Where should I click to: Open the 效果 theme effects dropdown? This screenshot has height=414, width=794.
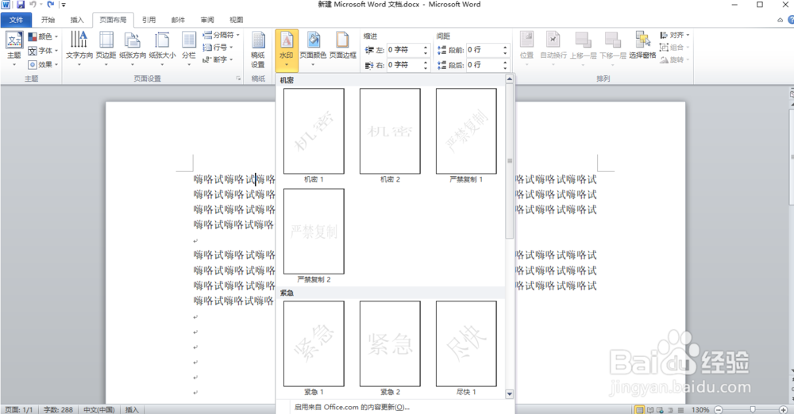coord(43,64)
